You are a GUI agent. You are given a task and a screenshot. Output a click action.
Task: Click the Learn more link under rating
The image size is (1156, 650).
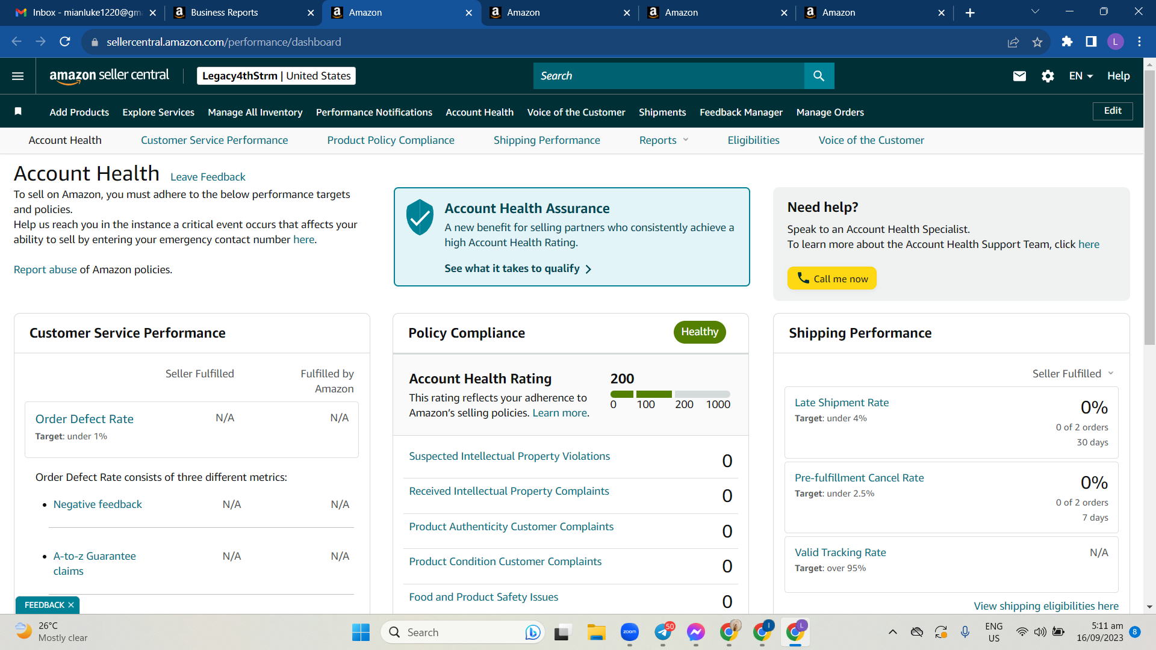pos(559,413)
